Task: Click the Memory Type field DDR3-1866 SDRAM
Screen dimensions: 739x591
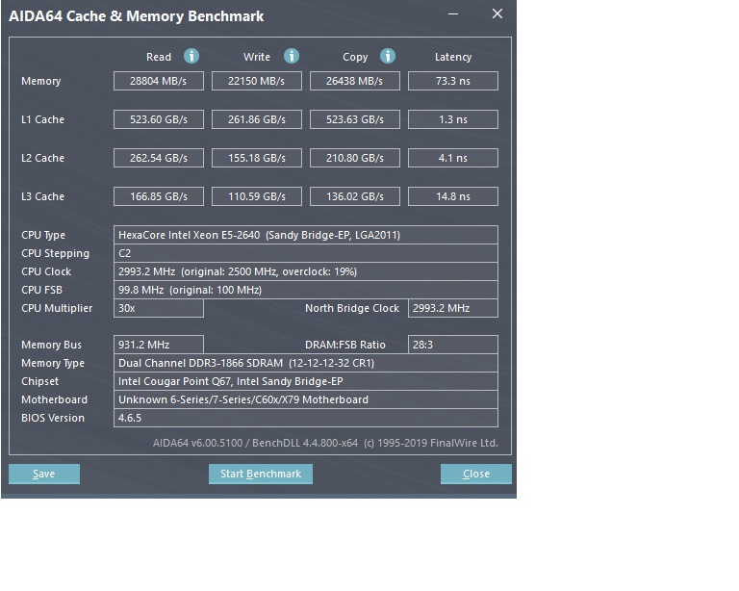Action: [x=305, y=363]
